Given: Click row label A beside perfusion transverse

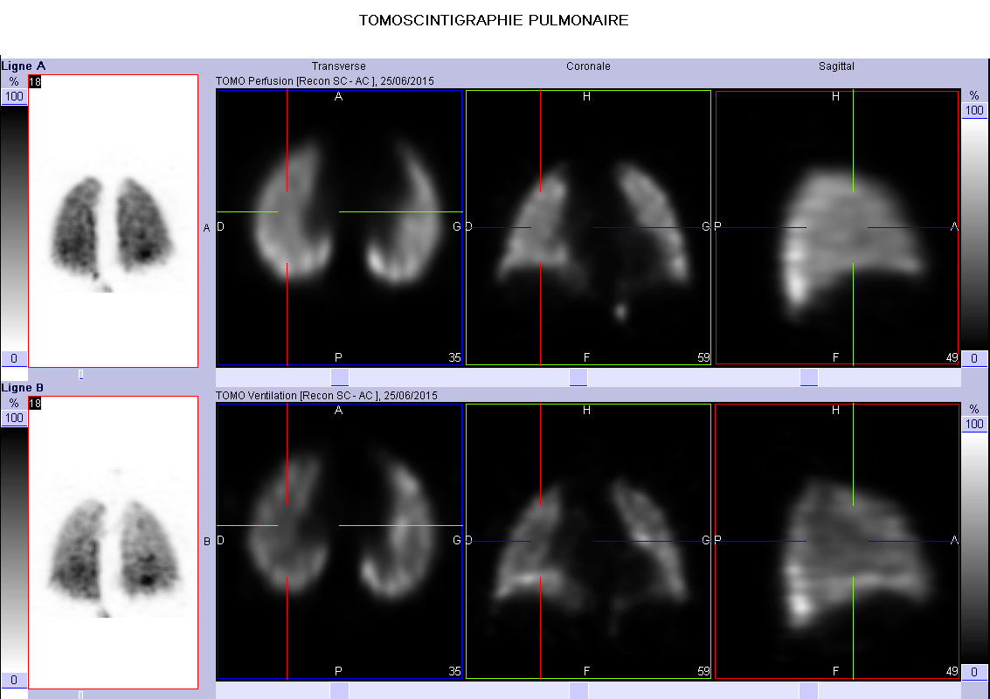Looking at the screenshot, I should 206,228.
